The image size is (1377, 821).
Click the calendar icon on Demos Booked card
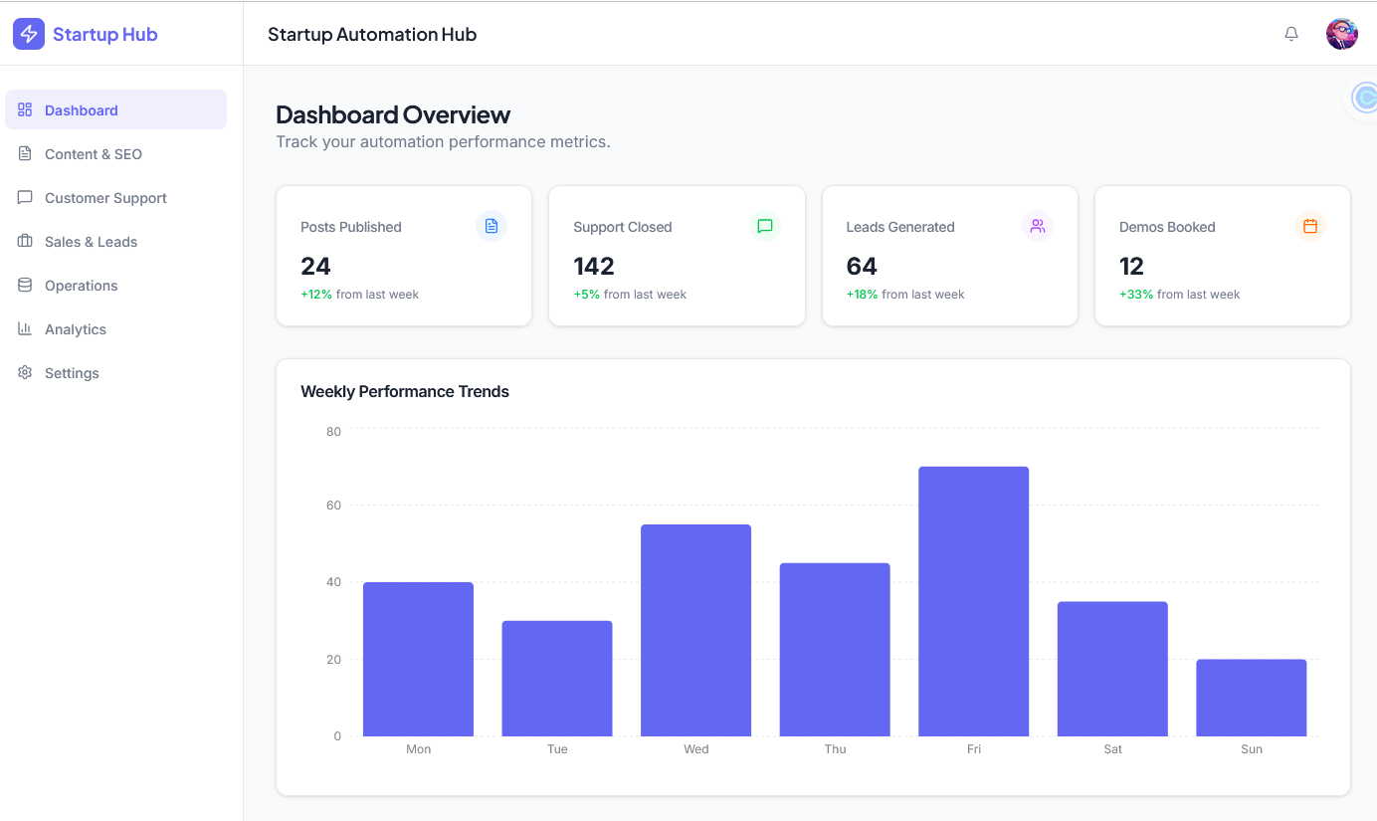[x=1309, y=226]
